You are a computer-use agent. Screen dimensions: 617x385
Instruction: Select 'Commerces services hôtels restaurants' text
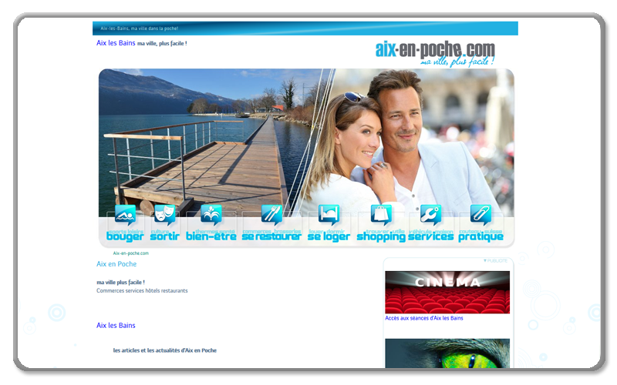[x=142, y=291]
